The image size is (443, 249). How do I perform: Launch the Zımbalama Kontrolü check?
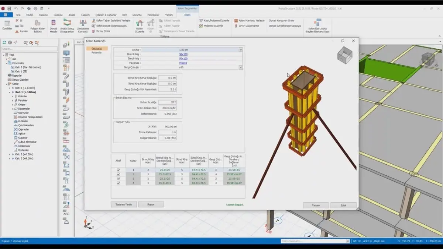pyautogui.click(x=83, y=25)
